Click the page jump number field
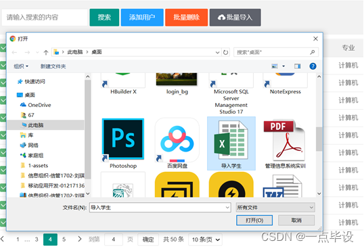This screenshot has width=364, height=249. click(x=114, y=240)
